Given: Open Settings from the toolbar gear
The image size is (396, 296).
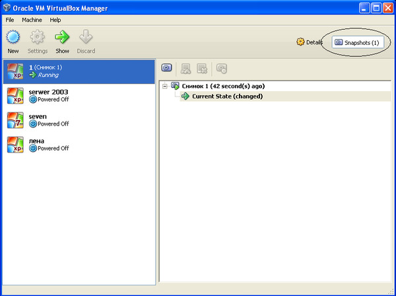Looking at the screenshot, I should pyautogui.click(x=38, y=37).
